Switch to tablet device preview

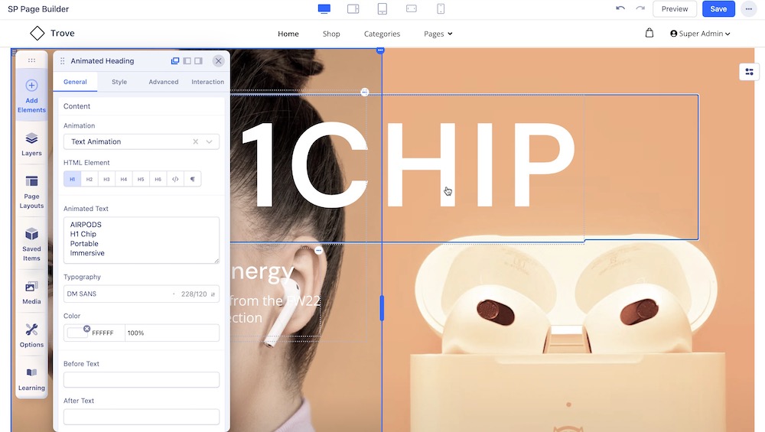coord(382,9)
